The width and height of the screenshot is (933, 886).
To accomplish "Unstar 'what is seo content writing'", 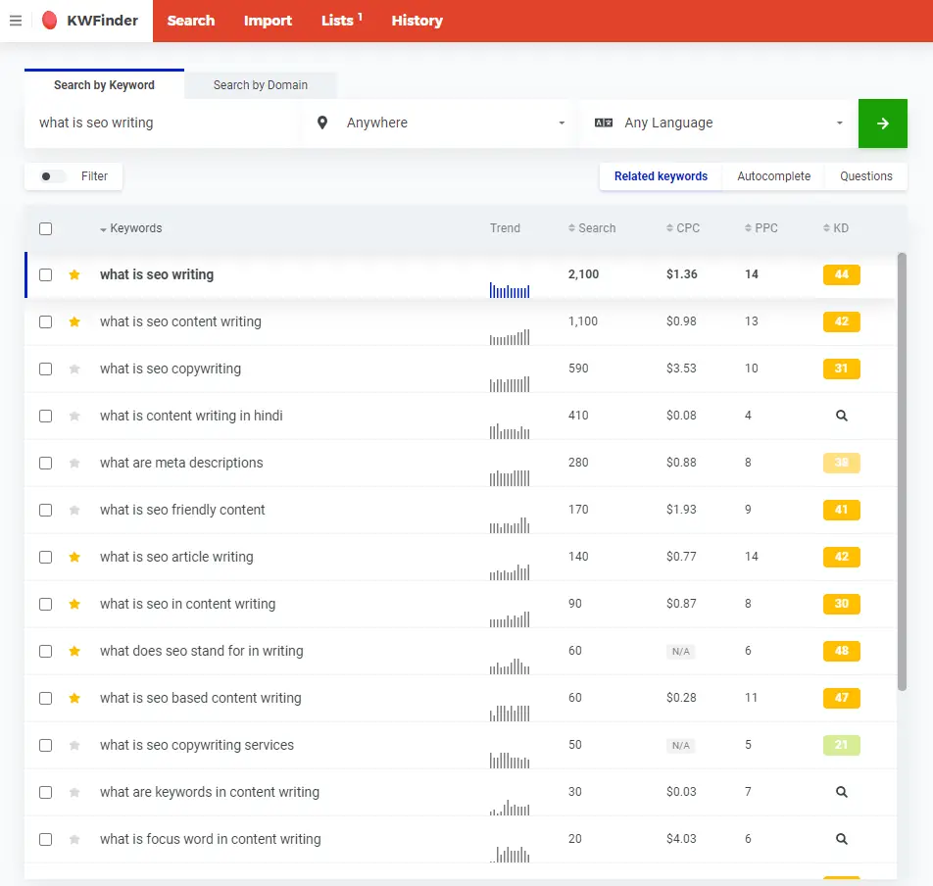I will pos(74,321).
